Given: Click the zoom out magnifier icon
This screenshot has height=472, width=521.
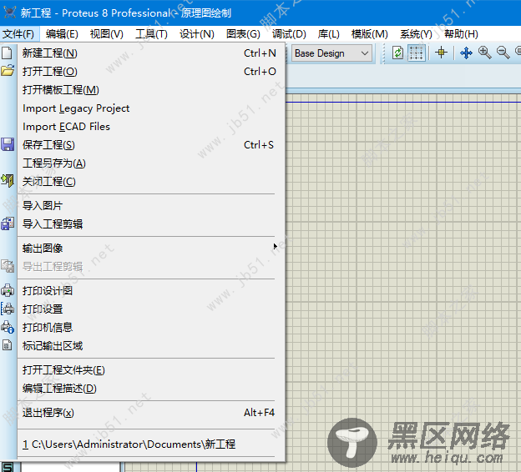Looking at the screenshot, I should [503, 53].
